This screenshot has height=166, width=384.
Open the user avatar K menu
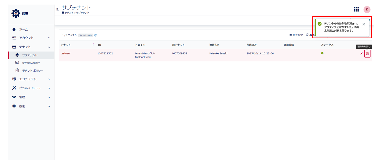point(367,9)
